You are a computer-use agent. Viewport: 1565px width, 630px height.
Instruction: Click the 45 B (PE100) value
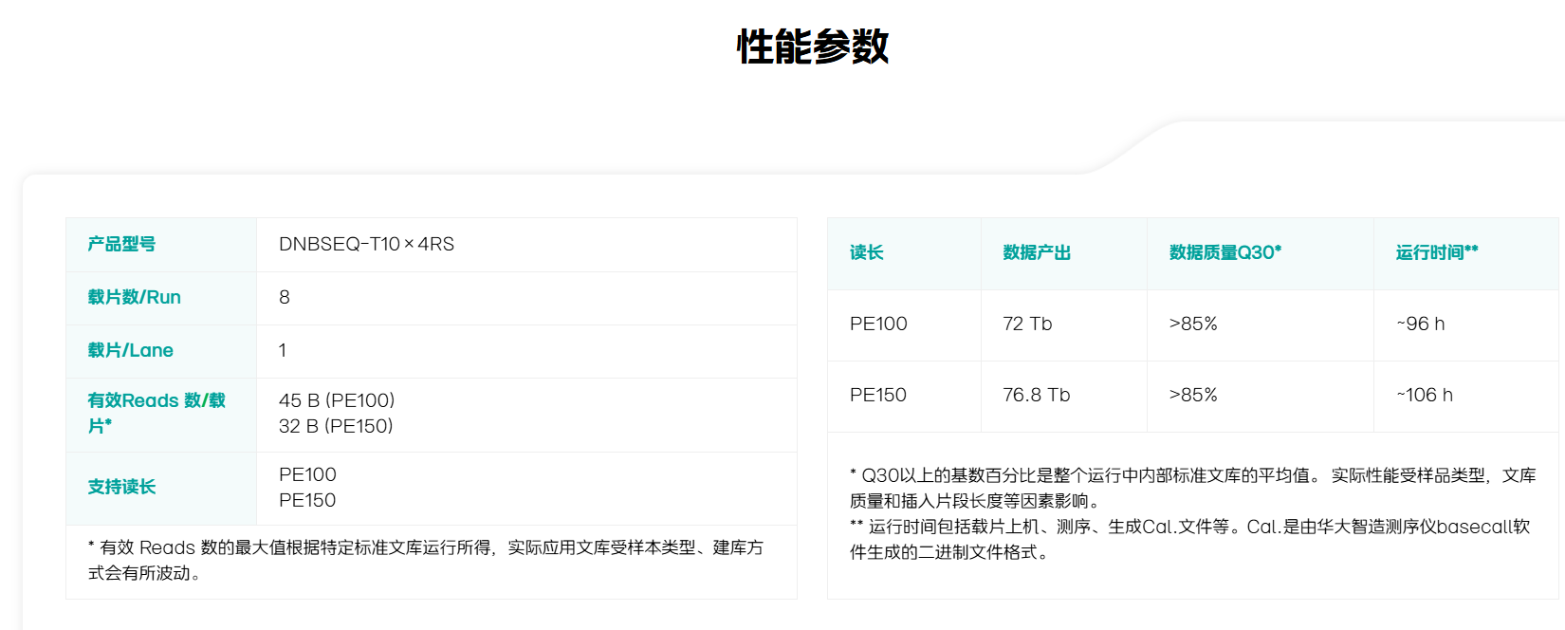click(x=337, y=401)
